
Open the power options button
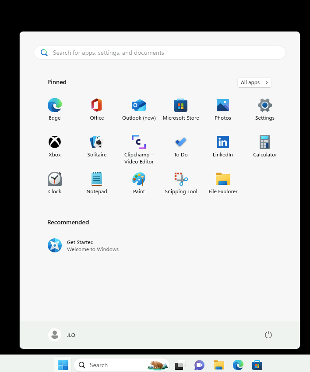pos(268,335)
